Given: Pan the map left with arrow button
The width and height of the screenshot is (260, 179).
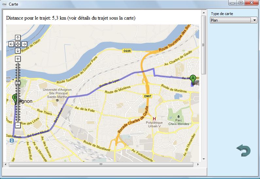Looking at the screenshot, I should pos(11,44).
